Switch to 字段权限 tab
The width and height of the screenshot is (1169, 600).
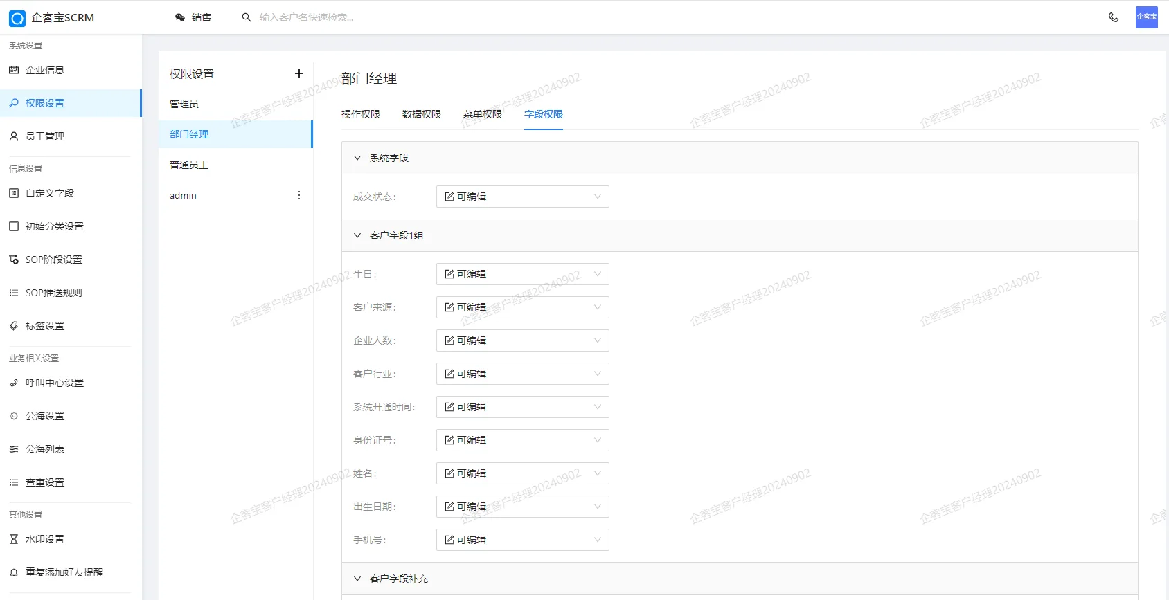point(544,114)
